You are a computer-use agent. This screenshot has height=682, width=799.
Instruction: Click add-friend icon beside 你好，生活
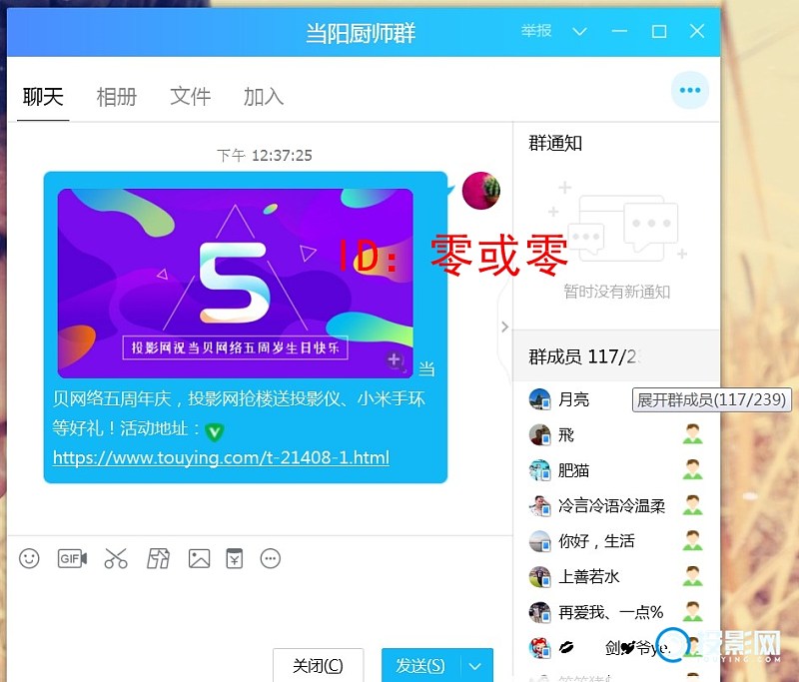692,540
